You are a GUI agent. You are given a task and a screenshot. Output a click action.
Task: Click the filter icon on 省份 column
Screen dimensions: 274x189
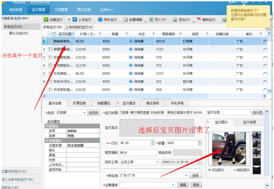click(x=261, y=34)
